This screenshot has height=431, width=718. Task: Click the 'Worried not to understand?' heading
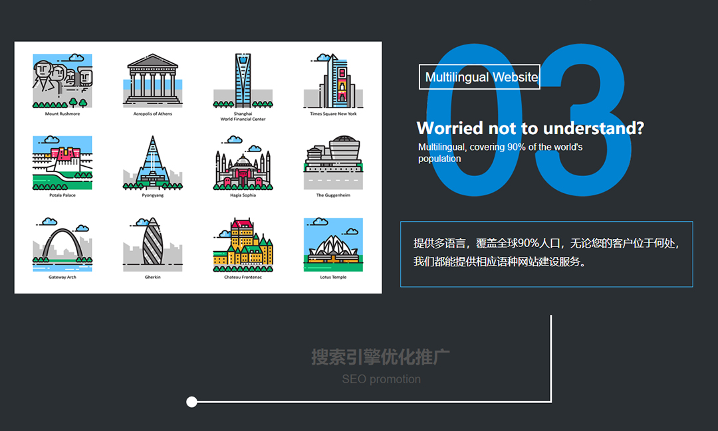531,128
